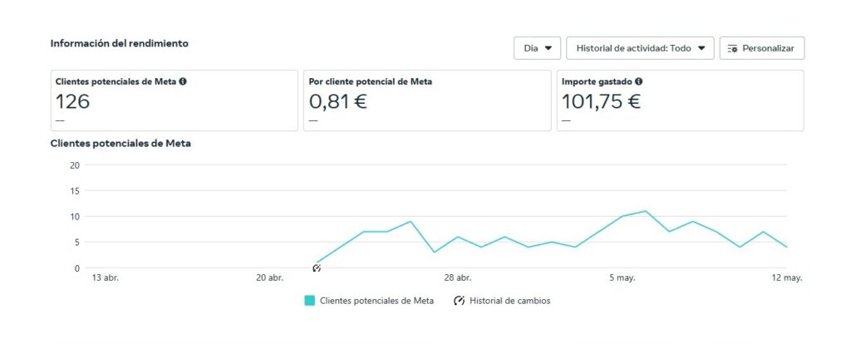Select the Clientes potenciales de Meta metric card
Image resolution: width=851 pixels, height=353 pixels.
pos(175,101)
